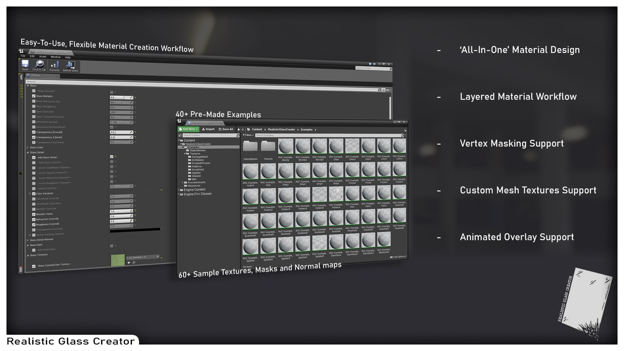
Task: Open the Asset menu
Action: 43,57
